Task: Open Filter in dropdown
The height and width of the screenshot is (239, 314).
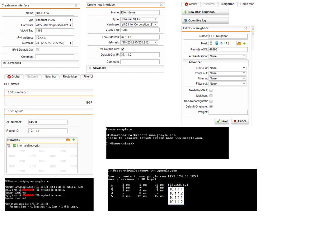Action: 227,78
